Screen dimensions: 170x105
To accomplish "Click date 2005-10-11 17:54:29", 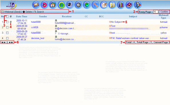I will (22, 22).
